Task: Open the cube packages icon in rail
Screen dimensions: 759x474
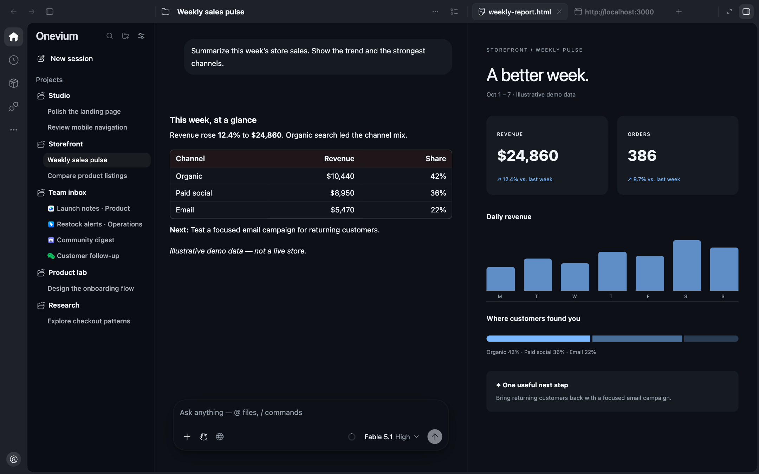Action: [14, 83]
